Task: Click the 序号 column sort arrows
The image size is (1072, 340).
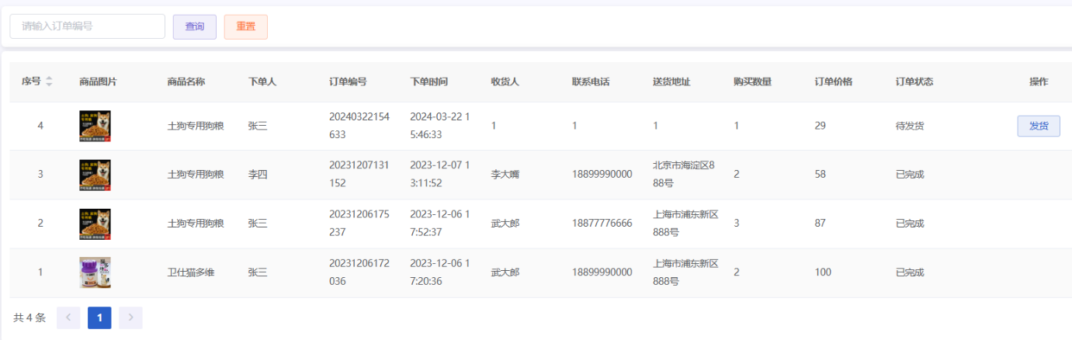Action: [50, 82]
